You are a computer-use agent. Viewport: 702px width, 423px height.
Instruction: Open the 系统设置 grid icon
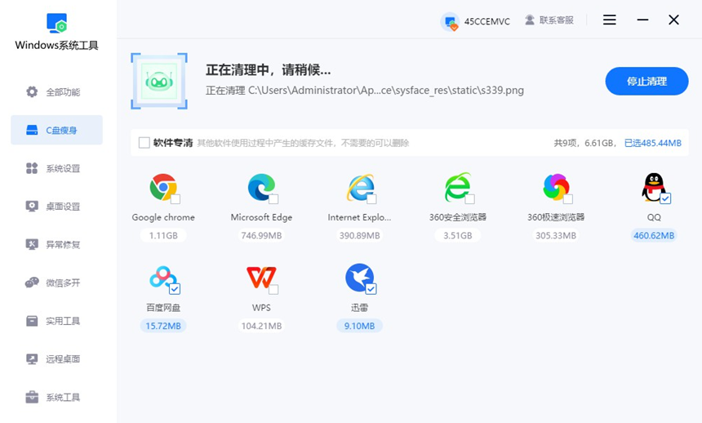click(32, 168)
